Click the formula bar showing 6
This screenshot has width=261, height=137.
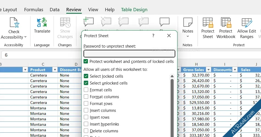click(x=41, y=55)
